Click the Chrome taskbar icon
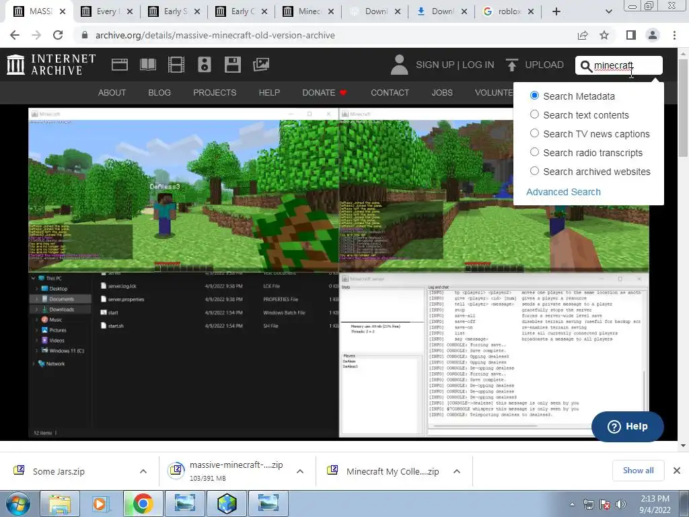The height and width of the screenshot is (517, 689). coord(143,504)
